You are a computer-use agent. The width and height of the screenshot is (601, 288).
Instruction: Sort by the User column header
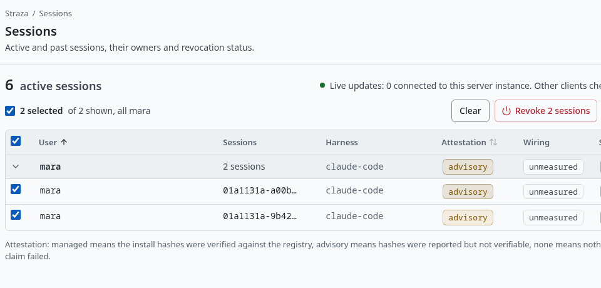pos(53,142)
